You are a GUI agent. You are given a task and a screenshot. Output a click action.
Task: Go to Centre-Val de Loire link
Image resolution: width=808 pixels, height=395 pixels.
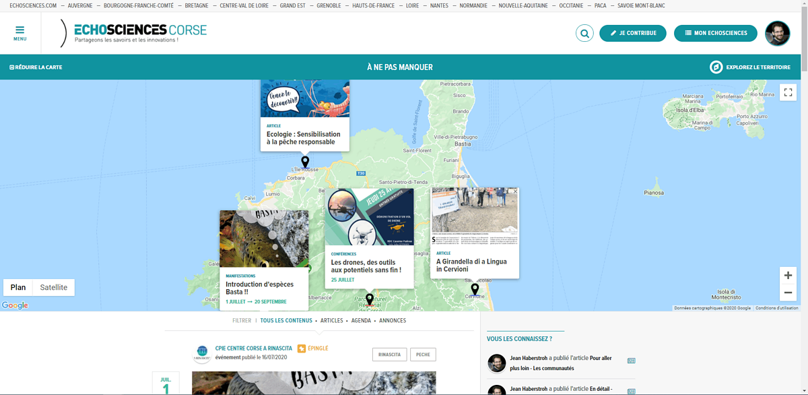[244, 5]
